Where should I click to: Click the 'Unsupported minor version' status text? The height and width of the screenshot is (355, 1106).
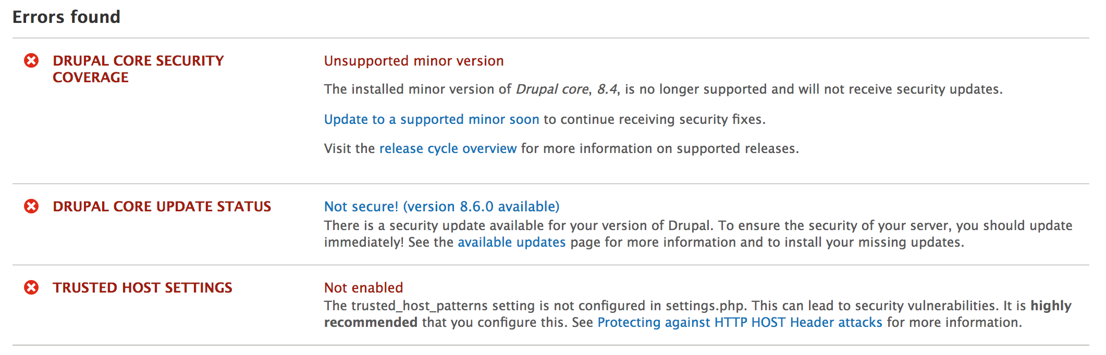pyautogui.click(x=414, y=61)
